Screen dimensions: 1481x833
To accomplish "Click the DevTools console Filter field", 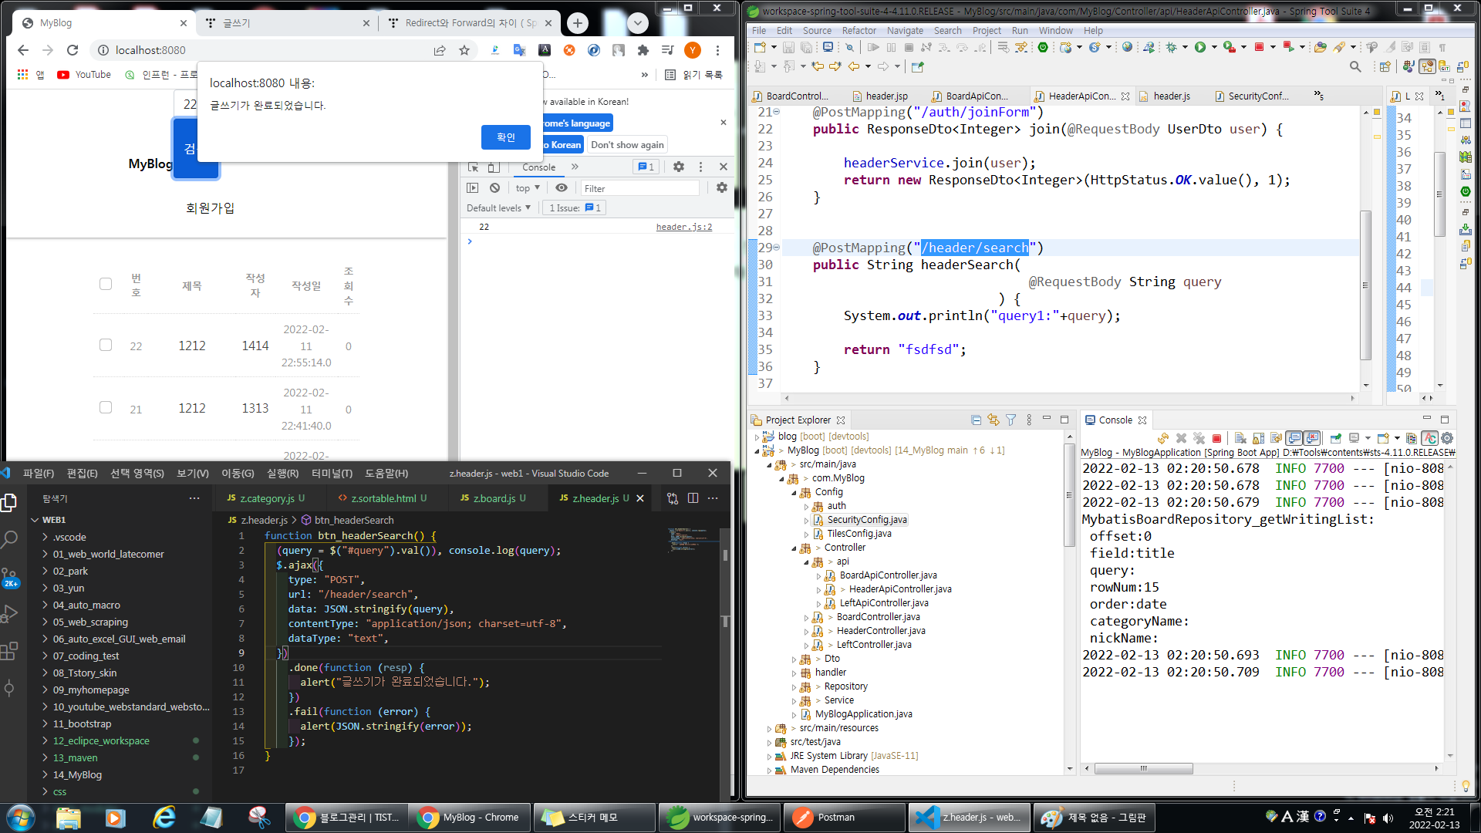I will click(x=639, y=188).
